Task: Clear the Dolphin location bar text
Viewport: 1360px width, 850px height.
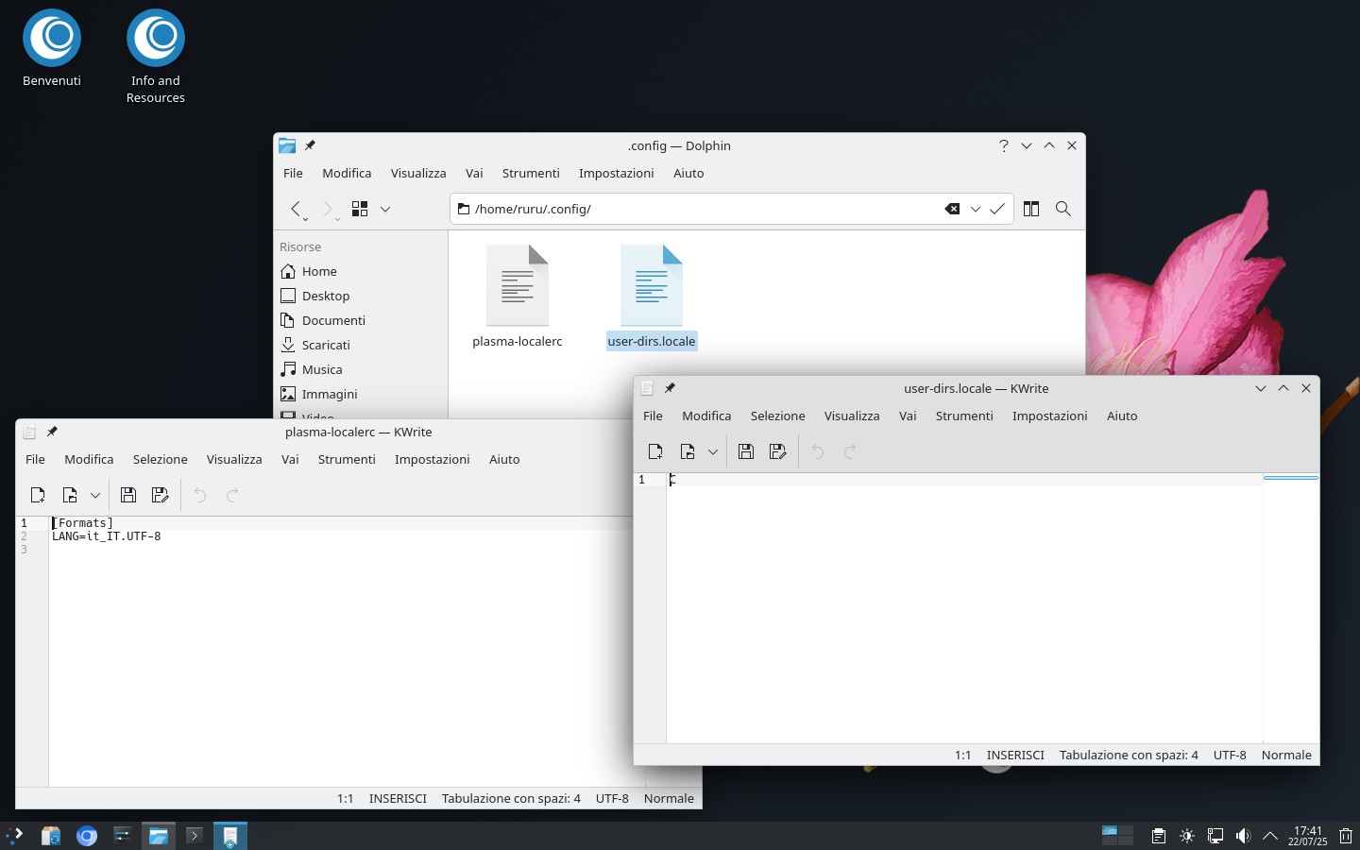Action: click(952, 209)
